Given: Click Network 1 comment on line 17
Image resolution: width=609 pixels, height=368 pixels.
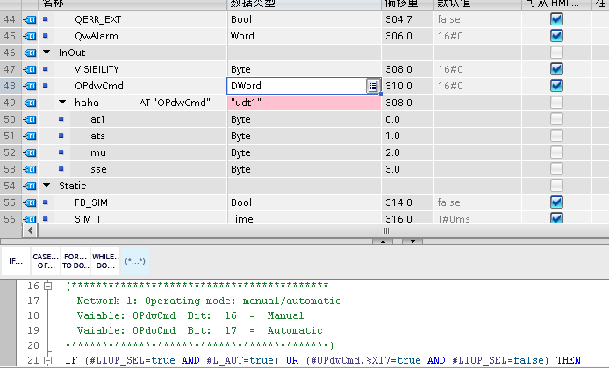Looking at the screenshot, I should [209, 301].
